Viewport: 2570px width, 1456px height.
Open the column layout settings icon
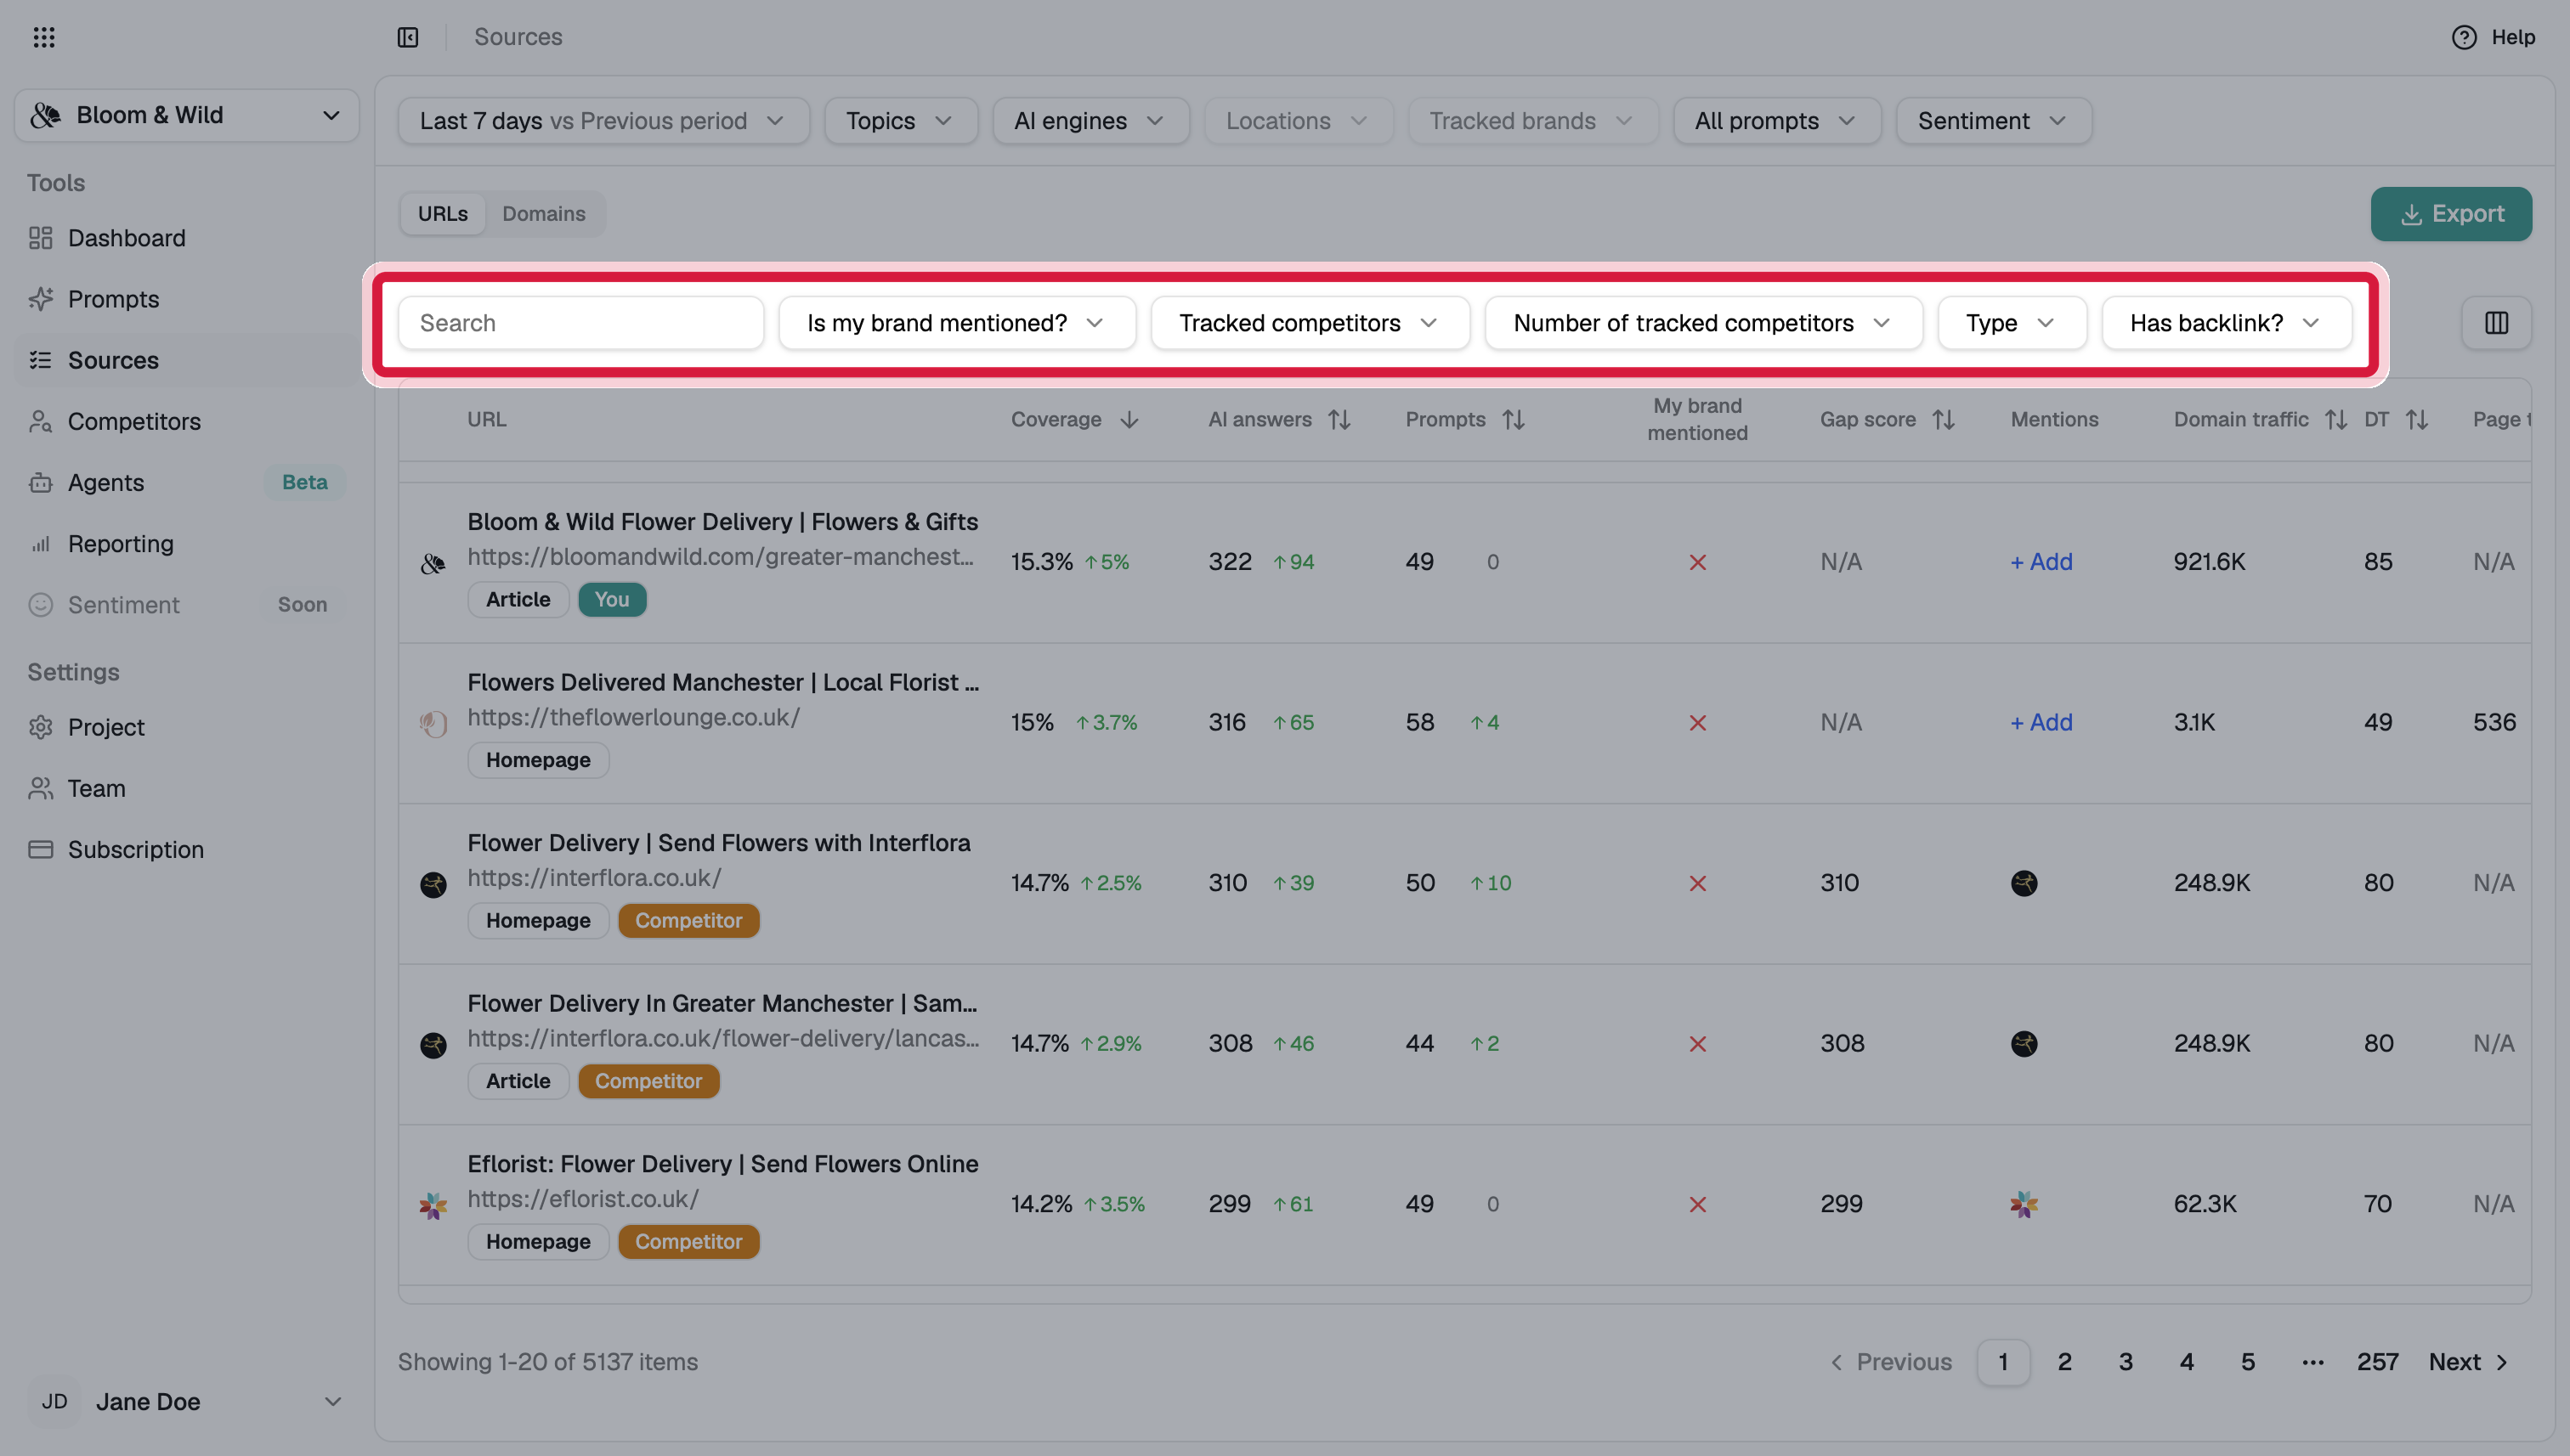pos(2497,323)
